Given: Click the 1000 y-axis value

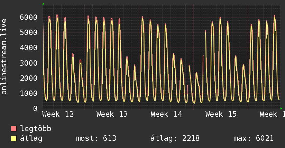Looking at the screenshot, I should point(29,93).
